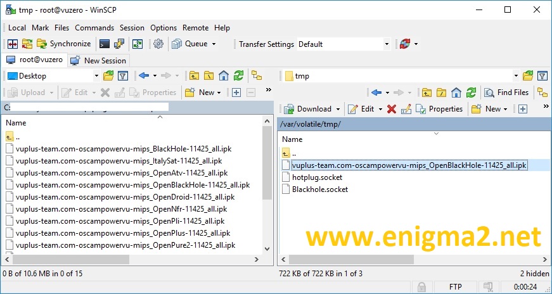Expand the Download dropdown arrow
The width and height of the screenshot is (552, 294).
(x=338, y=110)
